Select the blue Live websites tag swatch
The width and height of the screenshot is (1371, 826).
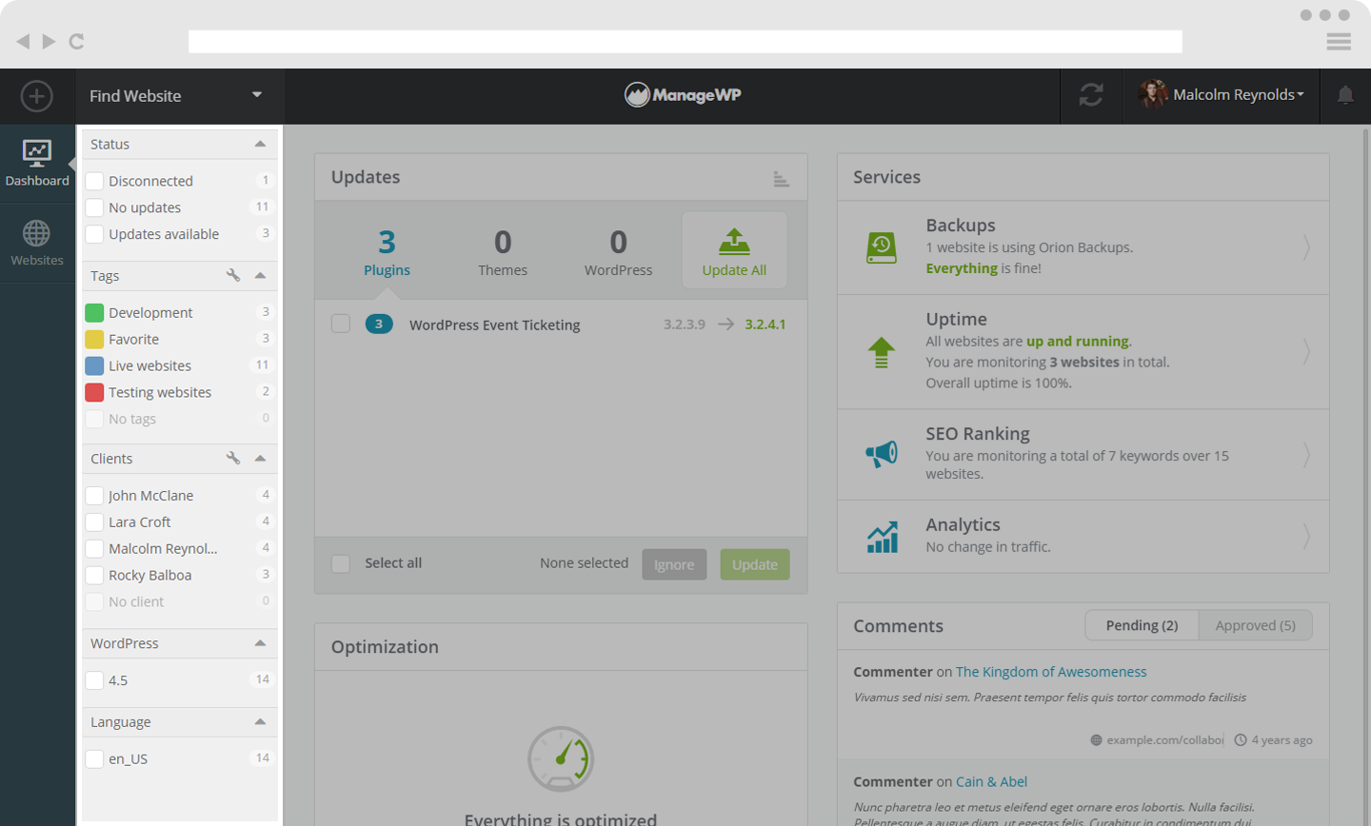click(94, 365)
